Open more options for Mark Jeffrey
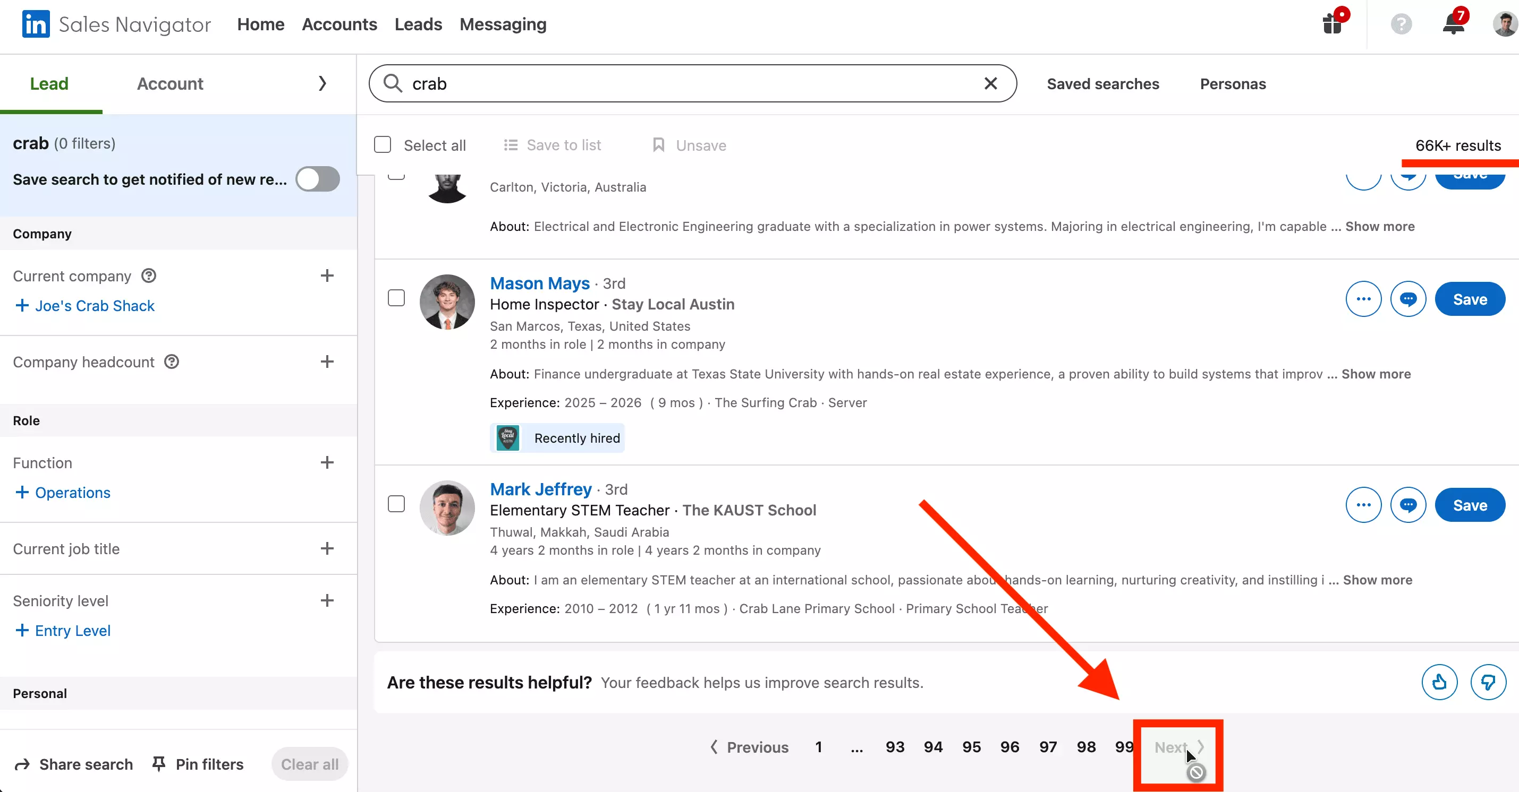Image resolution: width=1519 pixels, height=792 pixels. 1363,505
